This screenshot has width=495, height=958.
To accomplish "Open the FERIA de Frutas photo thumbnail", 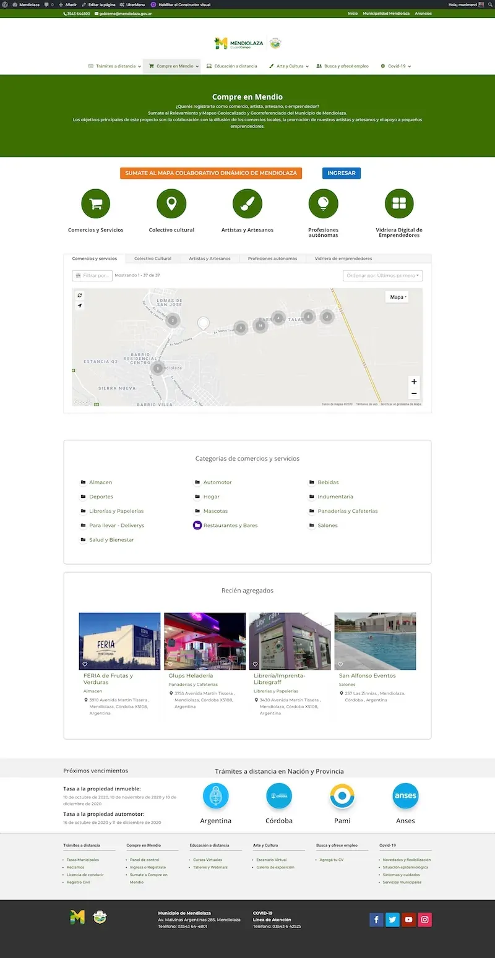I will [119, 641].
